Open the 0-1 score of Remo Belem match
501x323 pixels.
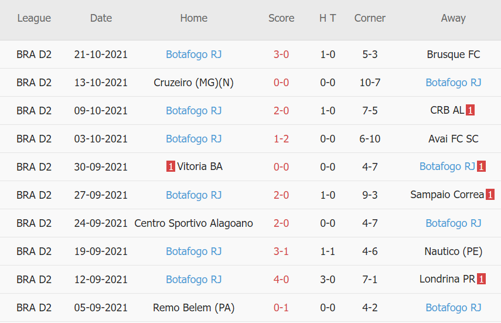[x=281, y=307]
